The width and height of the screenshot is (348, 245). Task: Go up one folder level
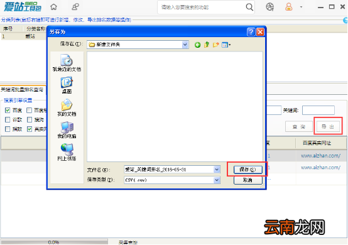(x=207, y=45)
